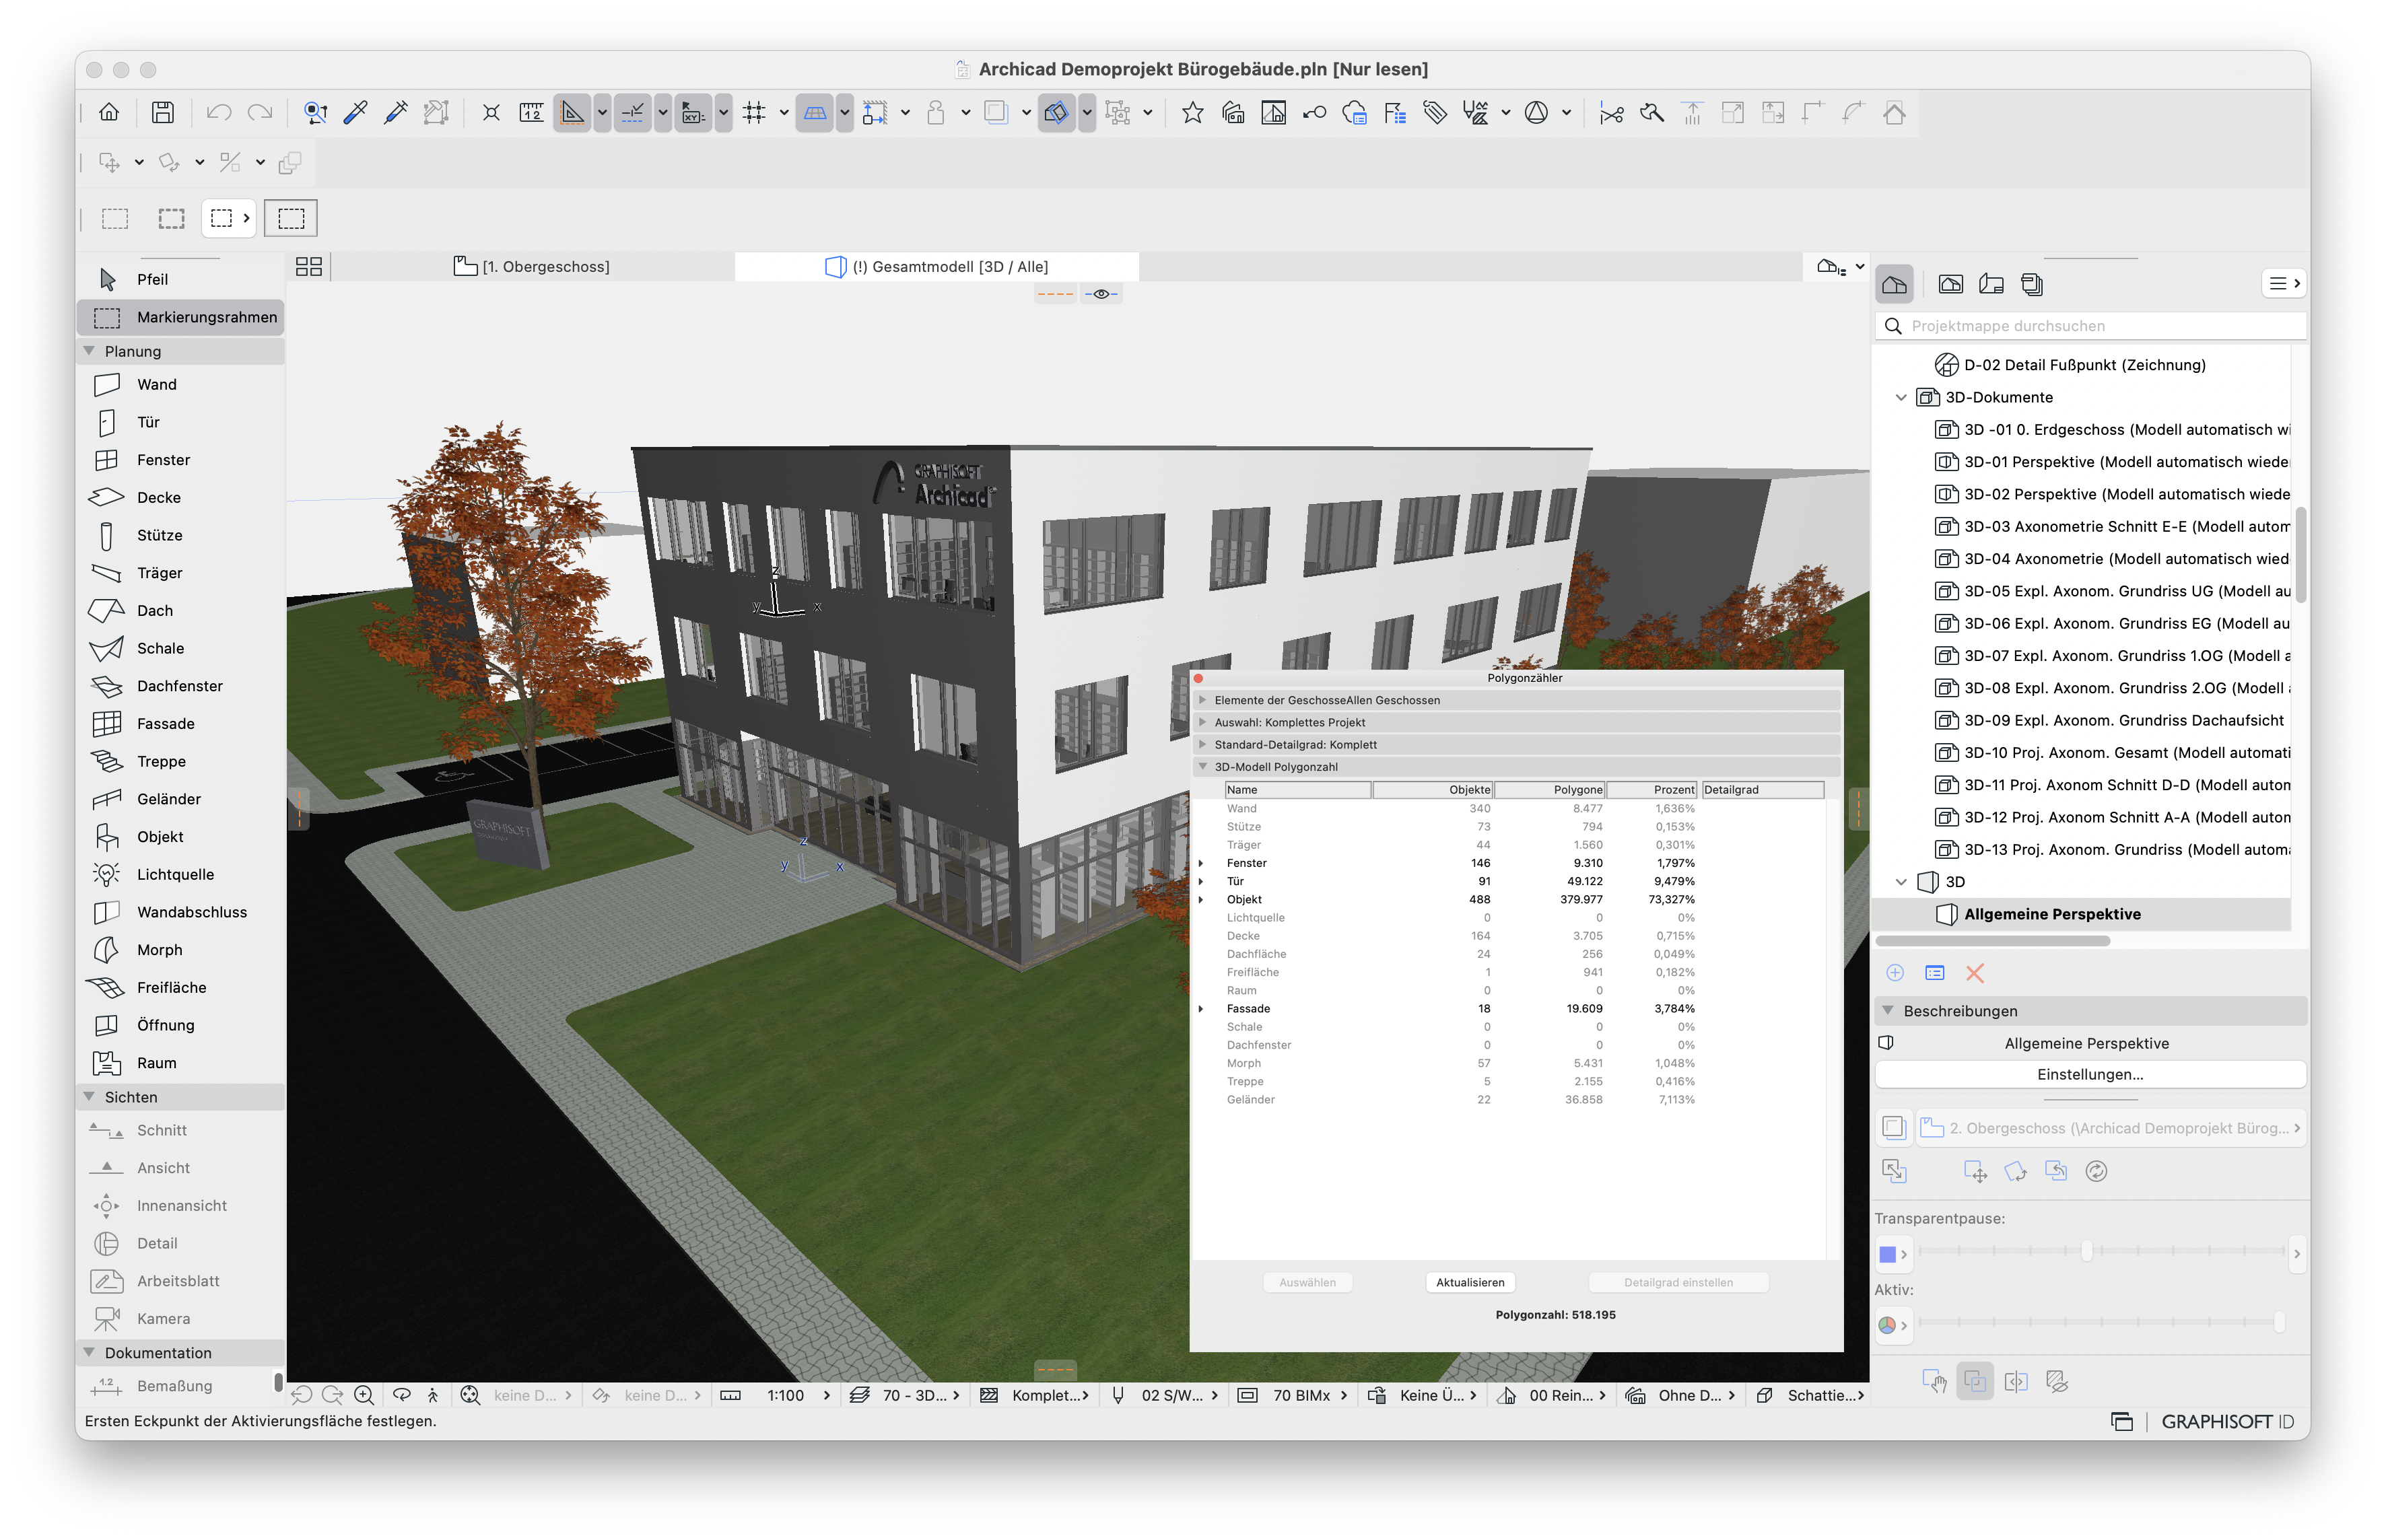This screenshot has width=2386, height=1540.
Task: Click the blue Transparentpause color swatch
Action: [x=1887, y=1254]
